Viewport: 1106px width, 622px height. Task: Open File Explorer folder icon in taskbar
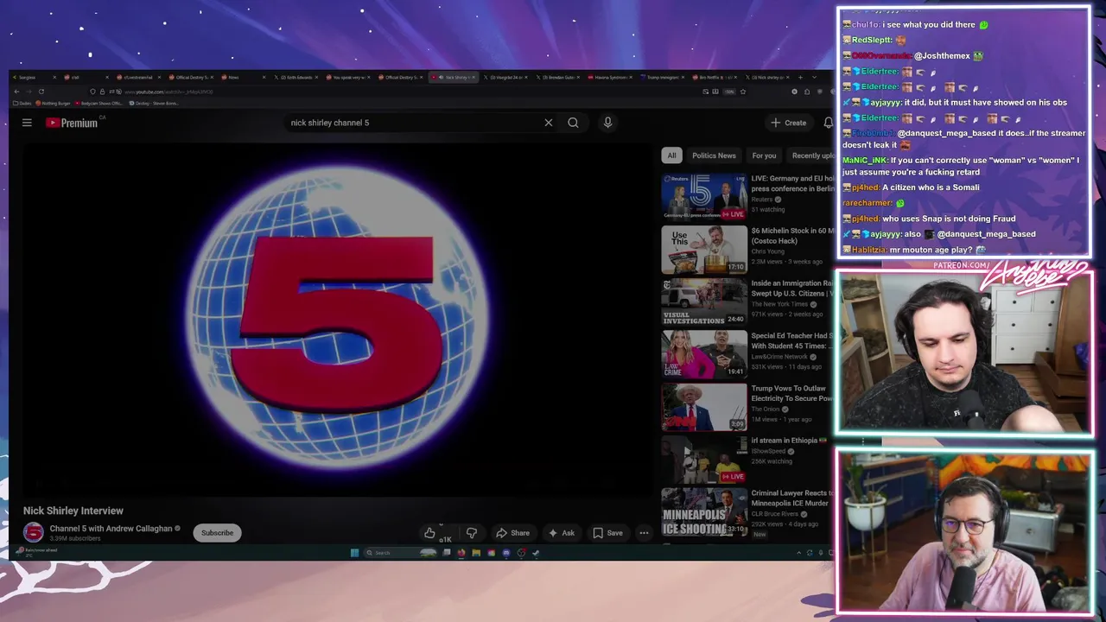[476, 553]
